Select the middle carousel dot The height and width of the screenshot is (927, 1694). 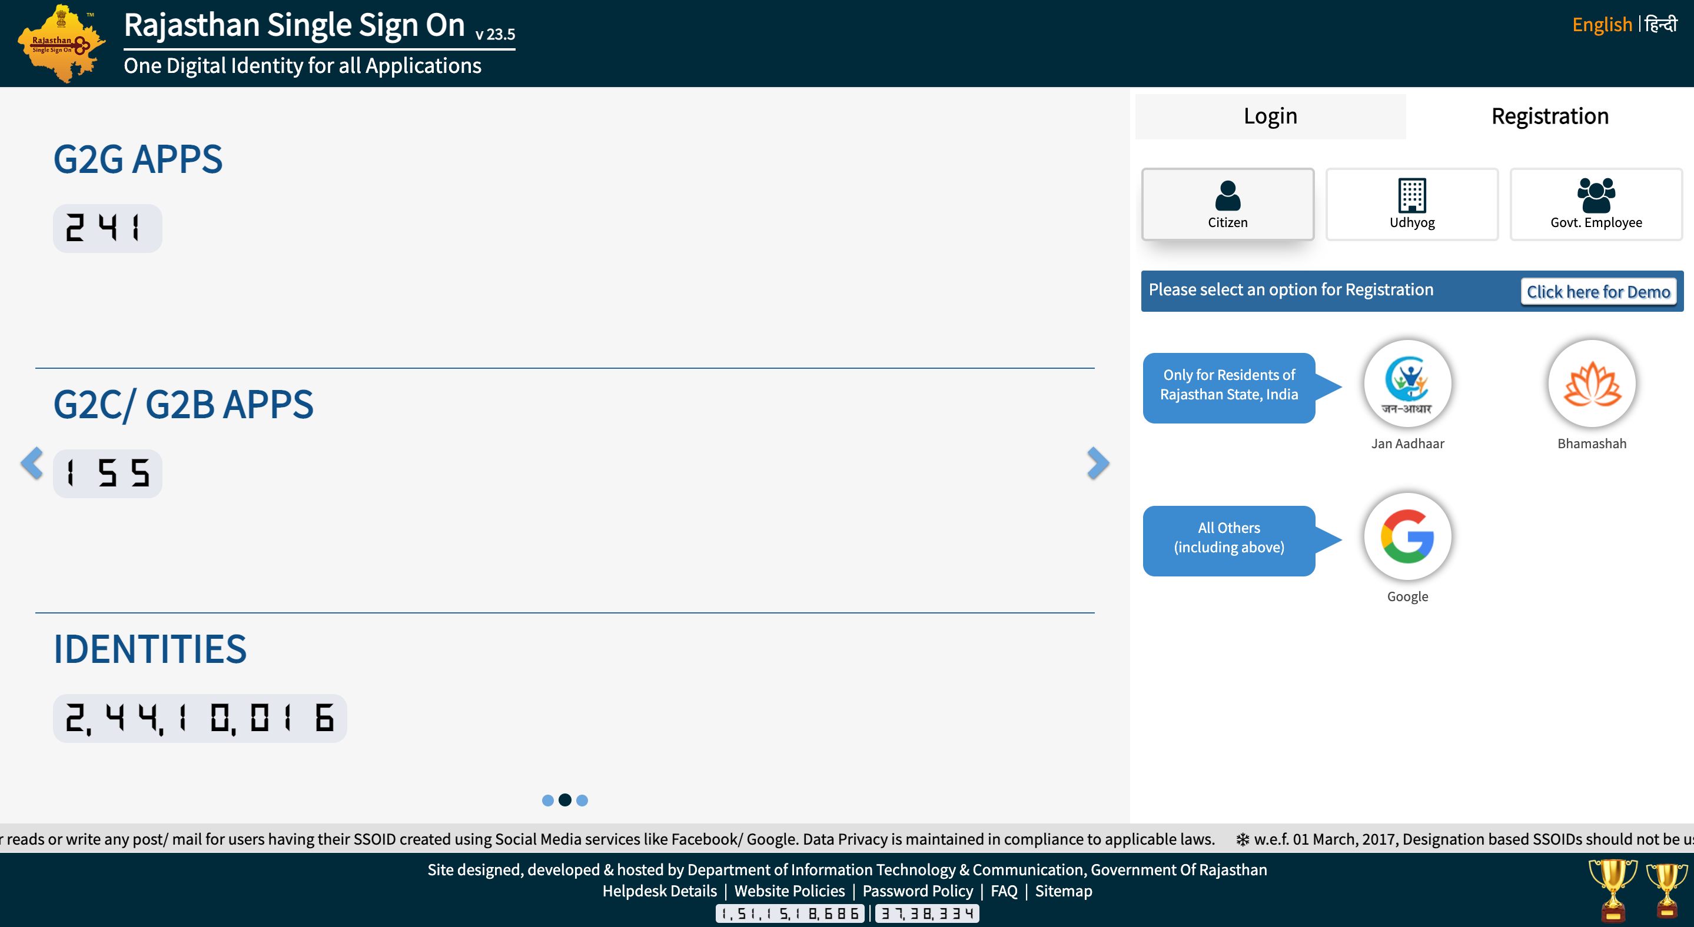click(565, 800)
